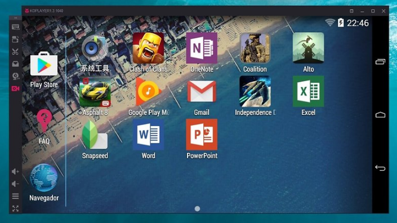
Task: Toggle fullscreen with the sidebar expand arrows icon
Action: 15,208
